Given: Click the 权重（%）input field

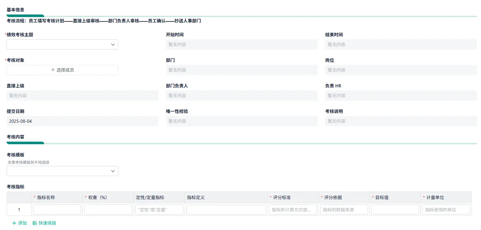Looking at the screenshot, I should point(108,210).
